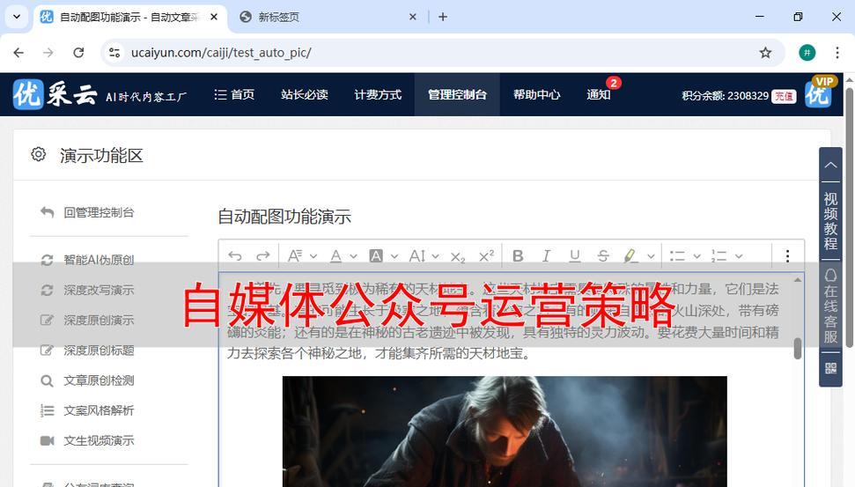Click the article image in editor
Image resolution: width=855 pixels, height=487 pixels.
(x=505, y=431)
